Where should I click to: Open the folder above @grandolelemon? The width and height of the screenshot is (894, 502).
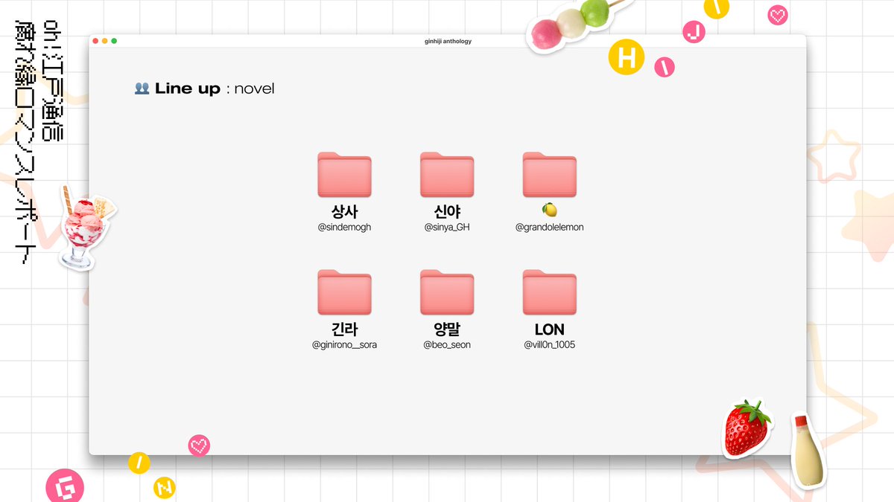[x=550, y=175]
